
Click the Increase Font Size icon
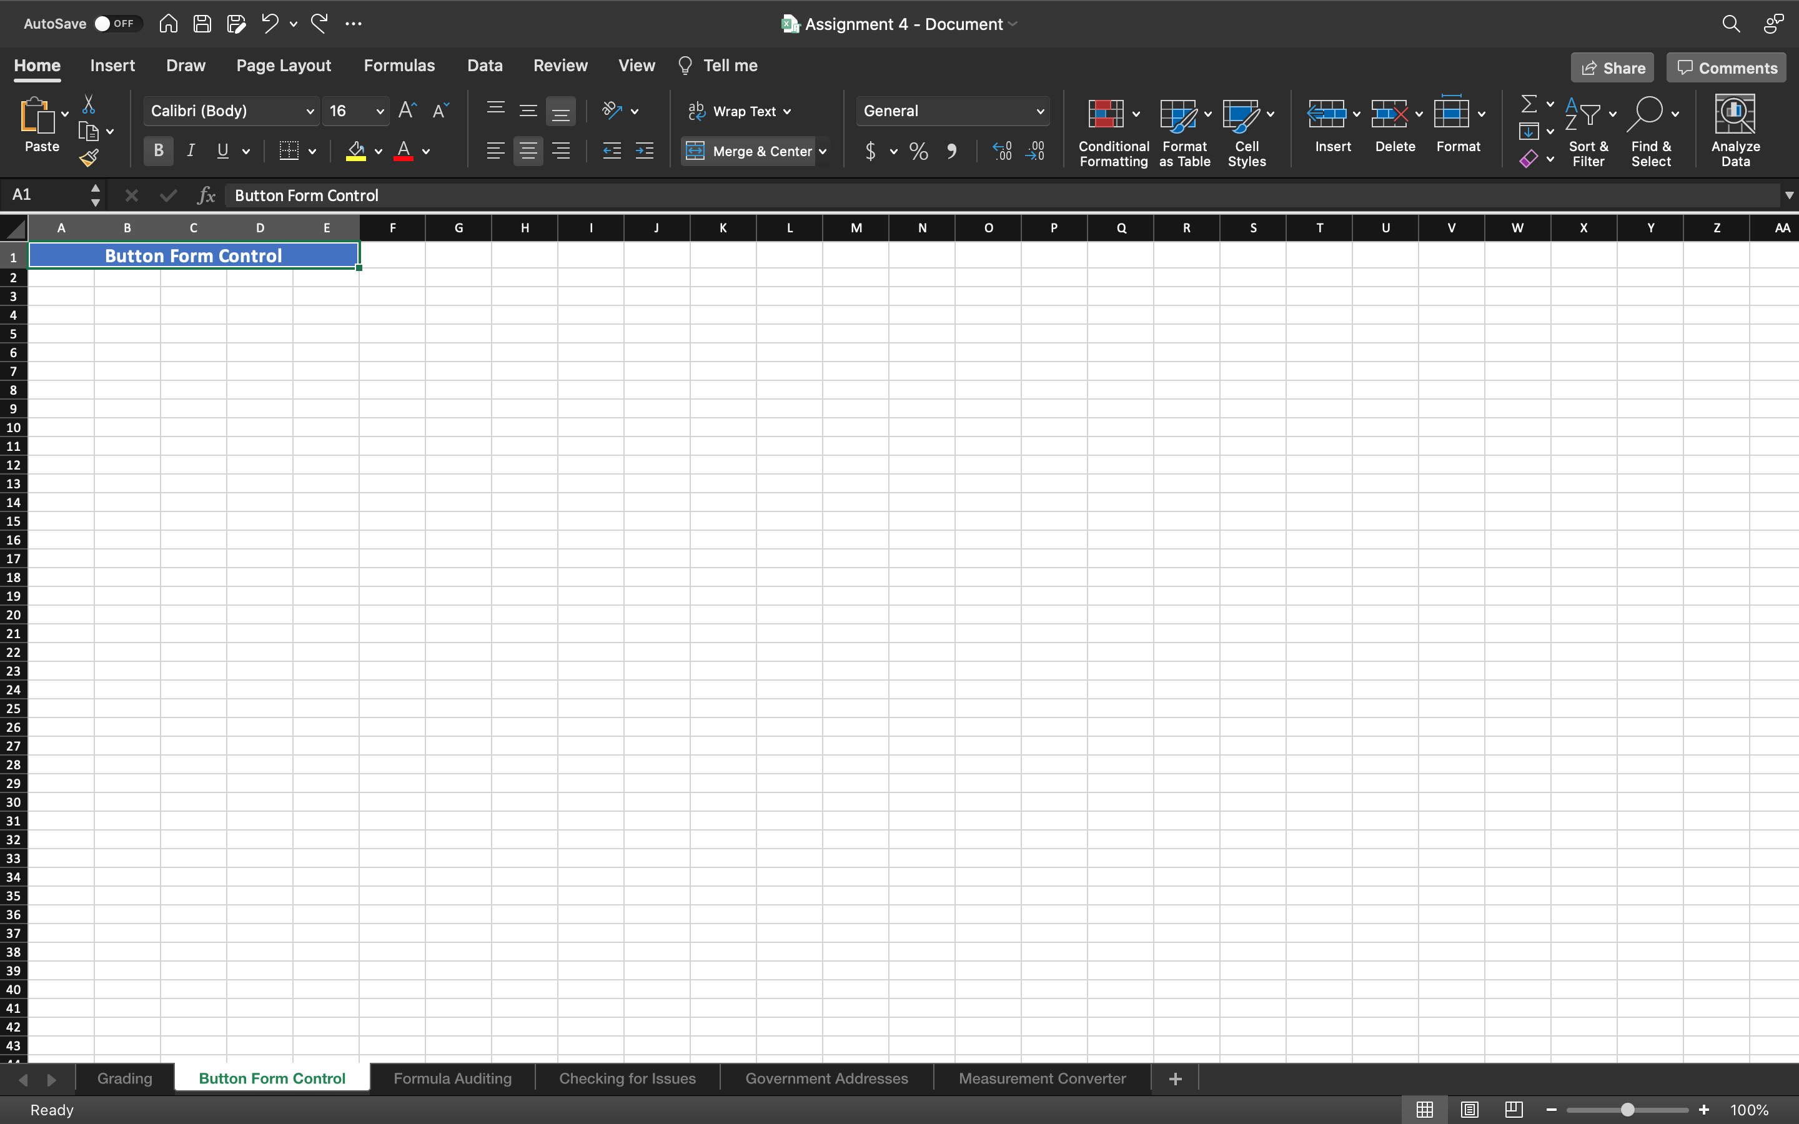[407, 111]
